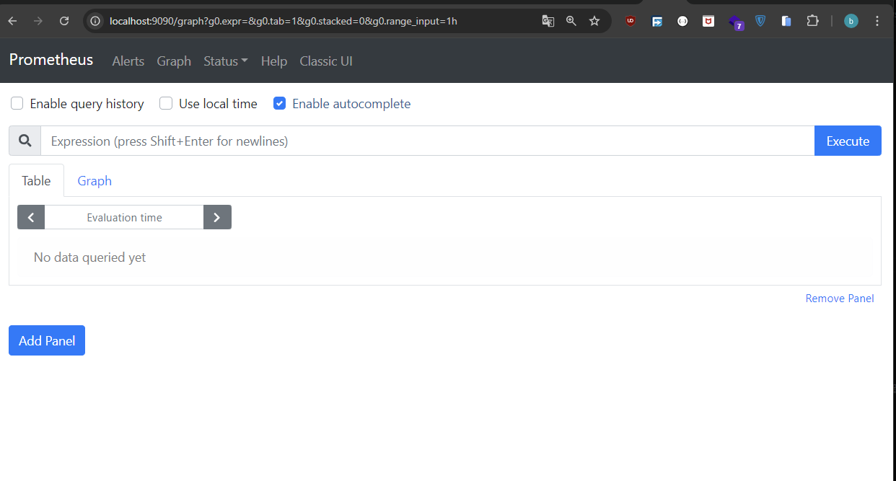Advance evaluation time with right chevron
Image resolution: width=896 pixels, height=481 pixels.
(x=217, y=217)
